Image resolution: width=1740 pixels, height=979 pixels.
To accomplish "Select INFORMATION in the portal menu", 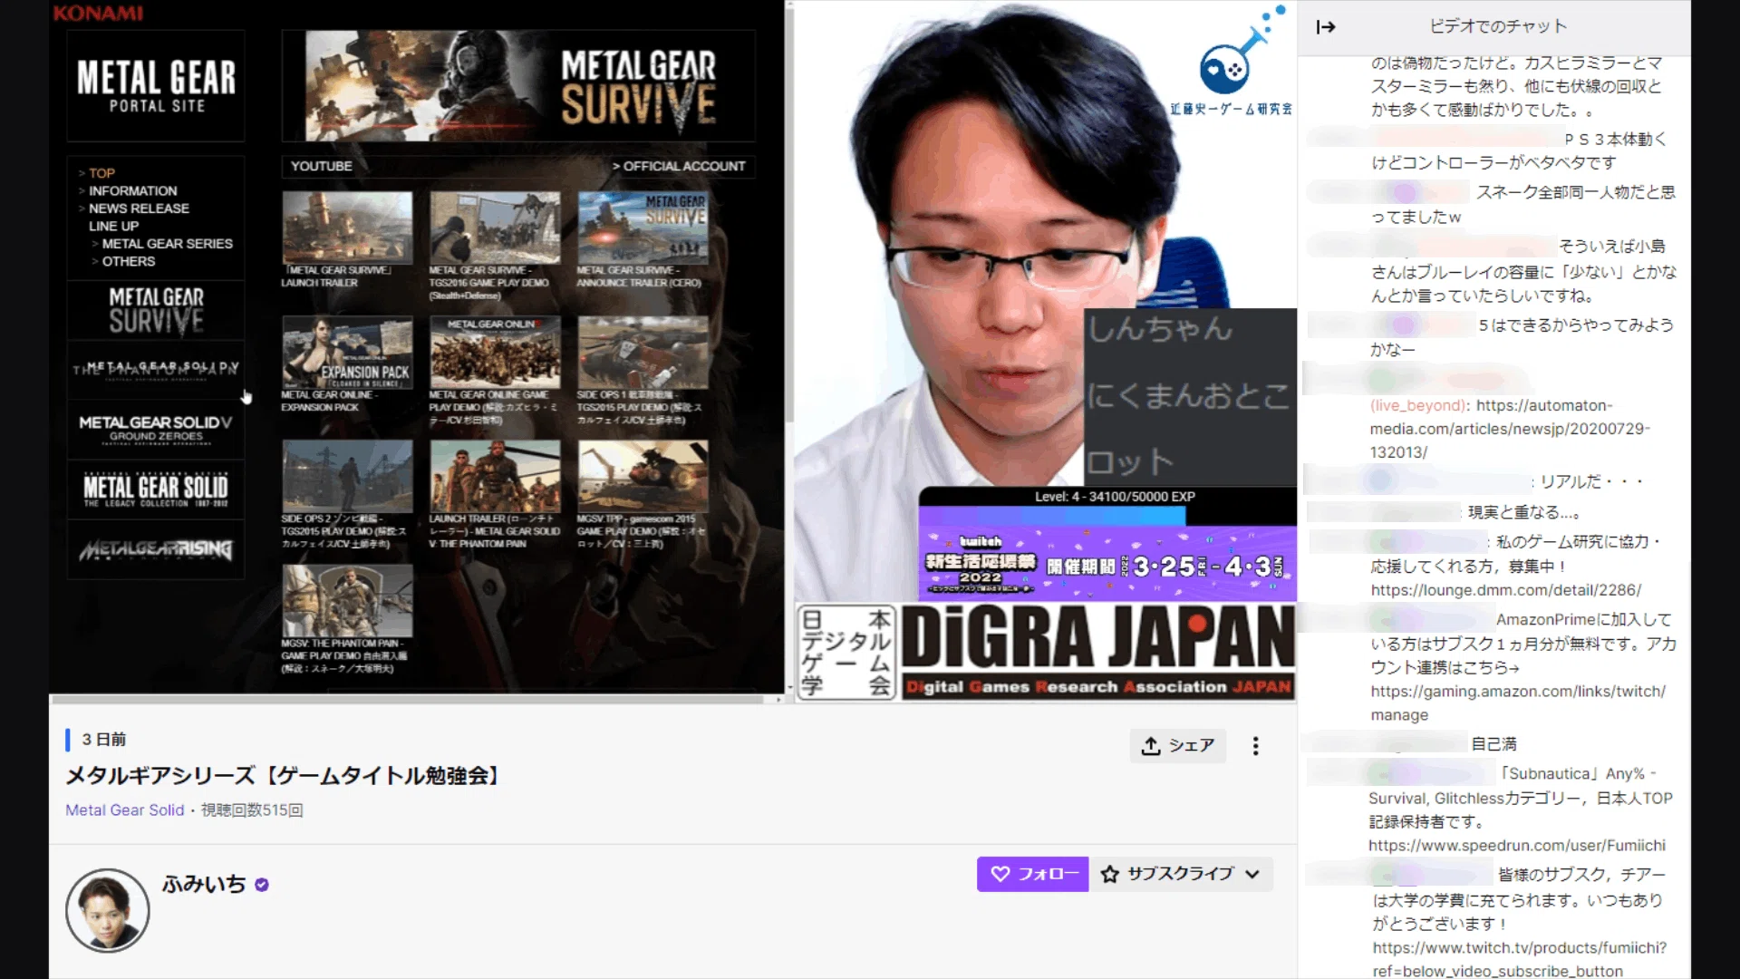I will click(132, 191).
